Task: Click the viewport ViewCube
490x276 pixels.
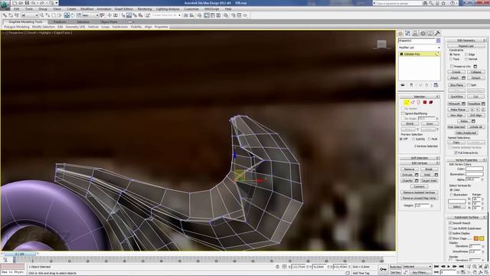Action: tap(381, 44)
